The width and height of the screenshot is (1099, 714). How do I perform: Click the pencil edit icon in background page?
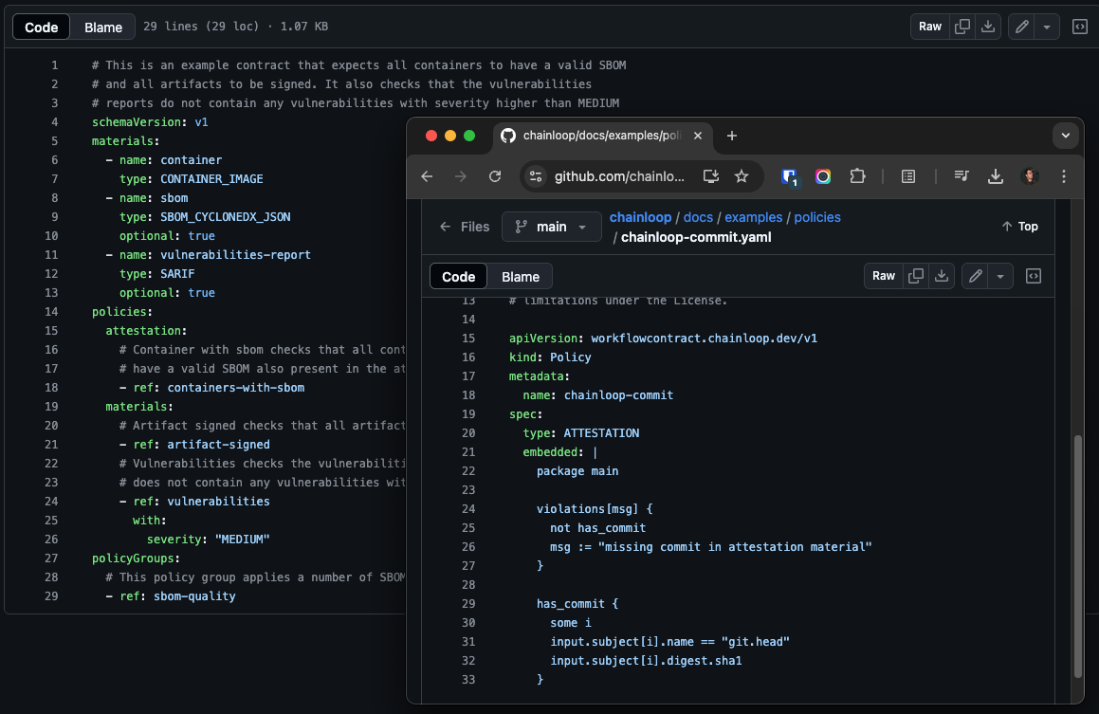click(1021, 27)
